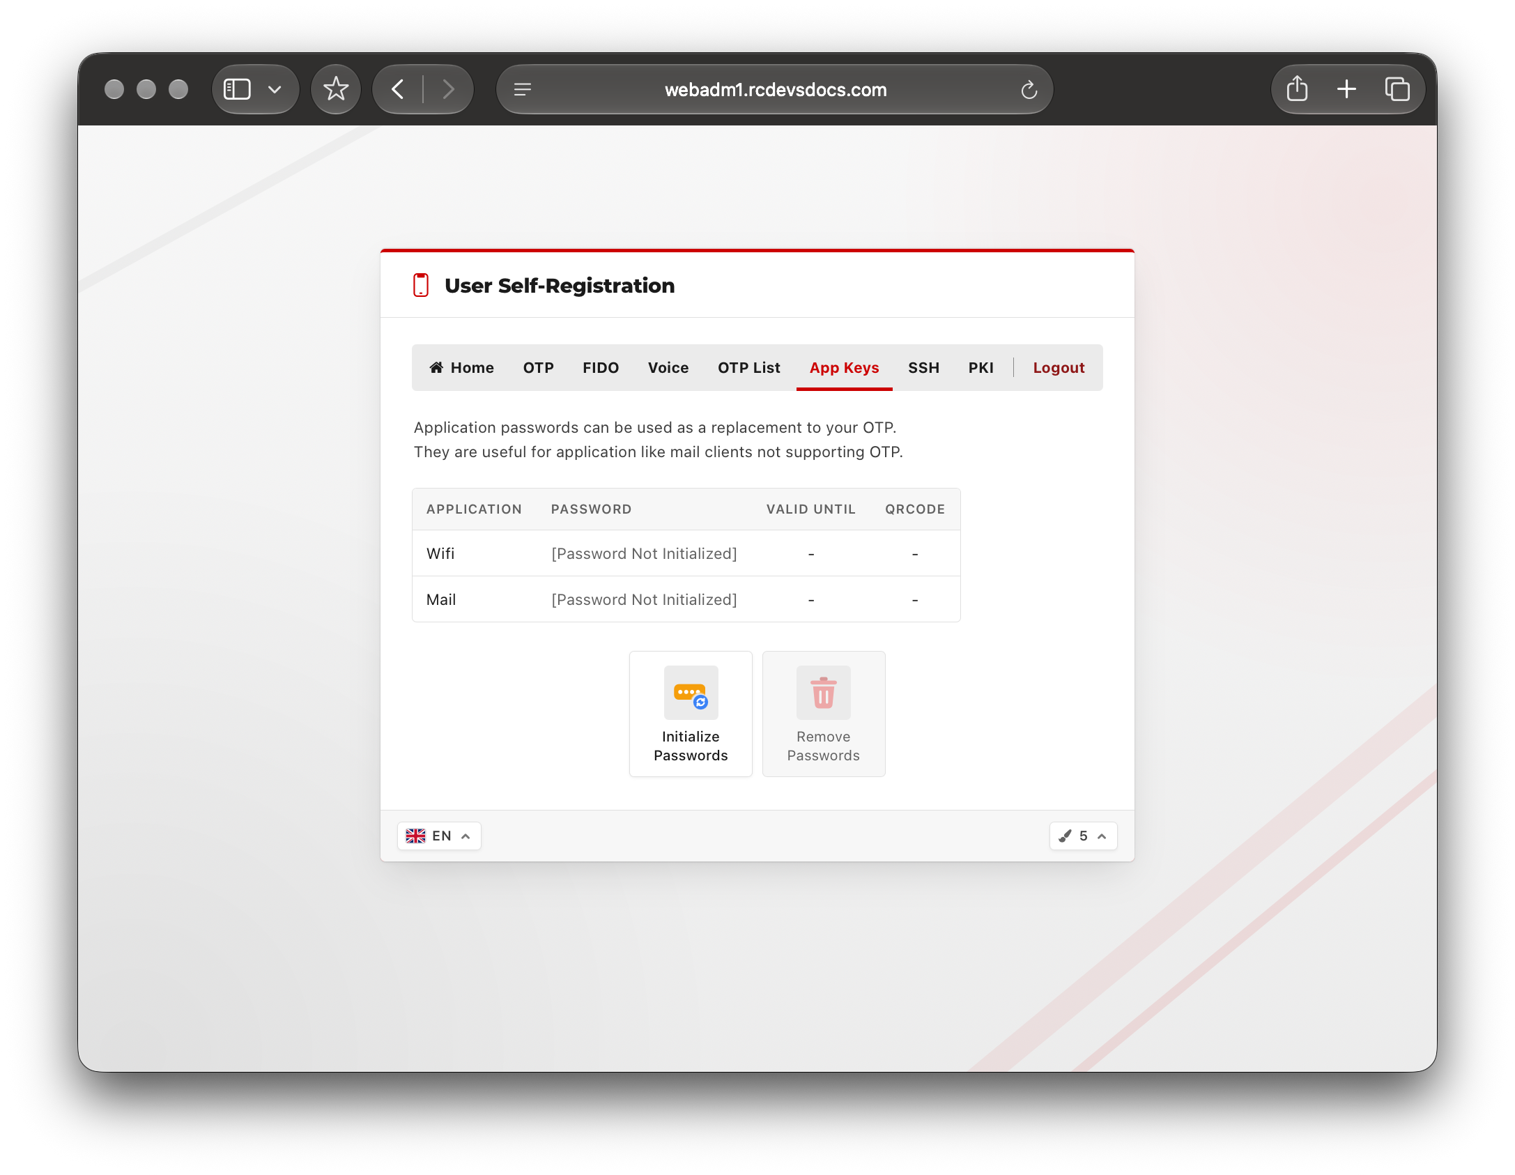Click the PASSWORD column header
Image resolution: width=1515 pixels, height=1175 pixels.
point(591,509)
